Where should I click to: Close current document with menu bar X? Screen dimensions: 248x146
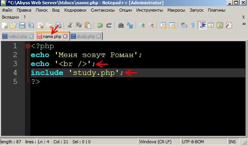(243, 17)
